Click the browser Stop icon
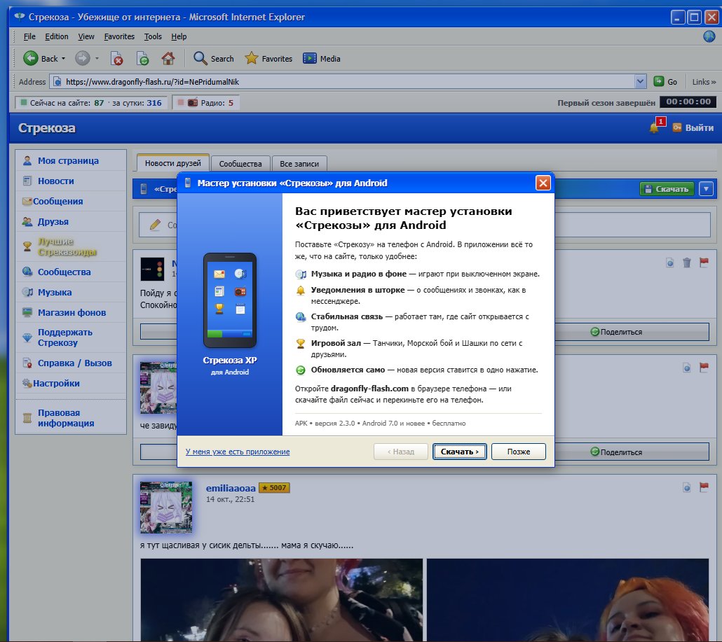 point(117,58)
